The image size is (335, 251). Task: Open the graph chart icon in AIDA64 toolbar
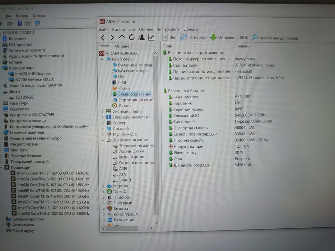pyautogui.click(x=151, y=37)
